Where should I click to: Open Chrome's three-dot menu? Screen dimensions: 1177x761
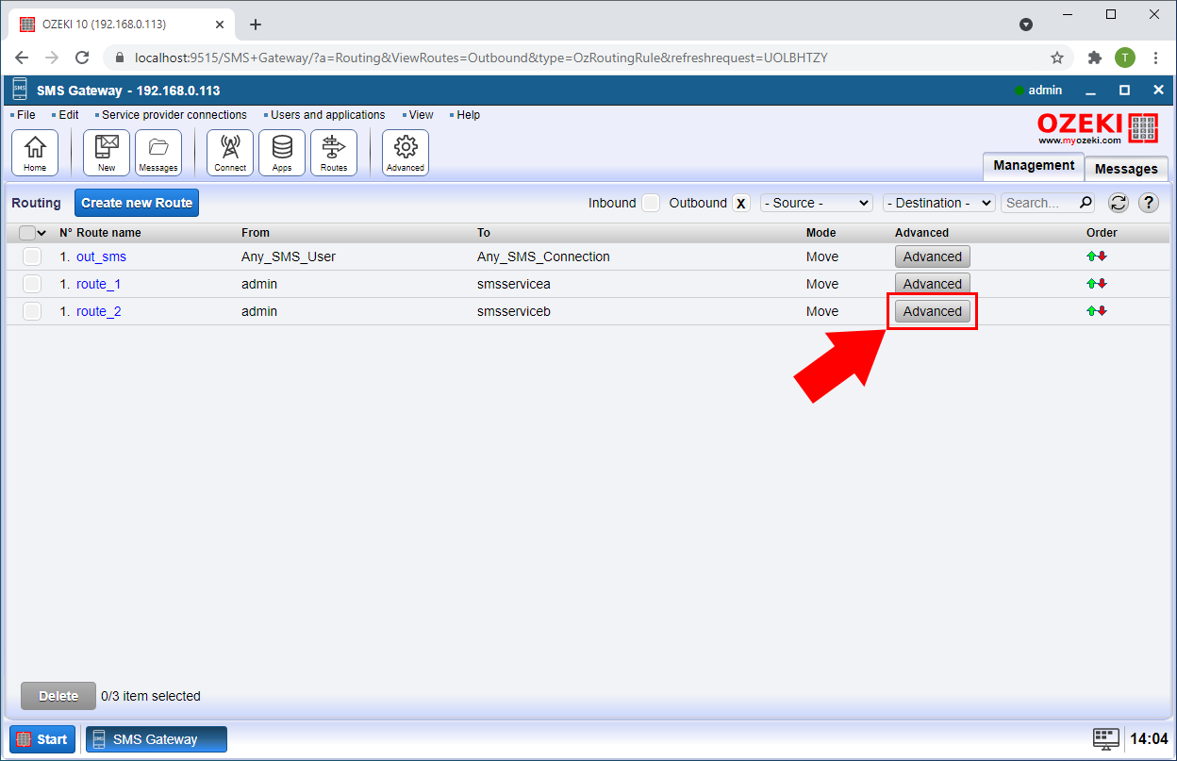point(1156,58)
